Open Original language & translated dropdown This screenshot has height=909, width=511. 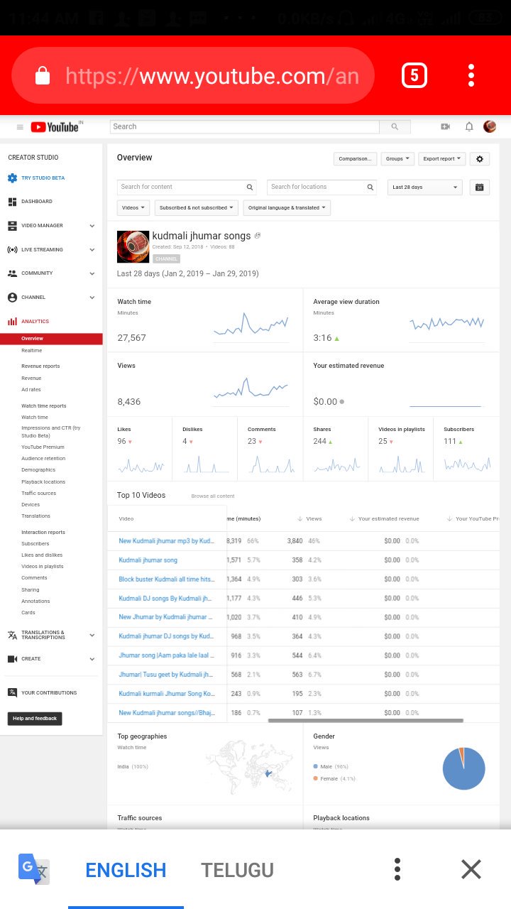point(287,208)
